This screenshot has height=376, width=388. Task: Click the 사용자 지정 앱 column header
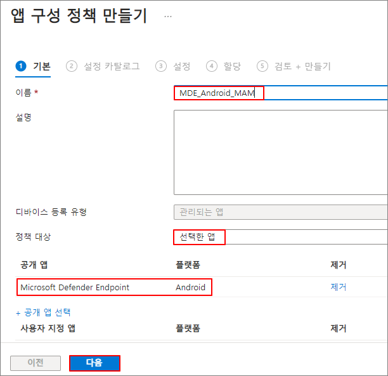pyautogui.click(x=48, y=328)
